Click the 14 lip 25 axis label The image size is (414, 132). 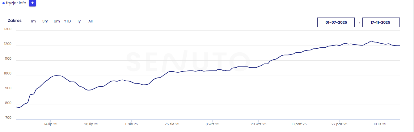(x=51, y=124)
